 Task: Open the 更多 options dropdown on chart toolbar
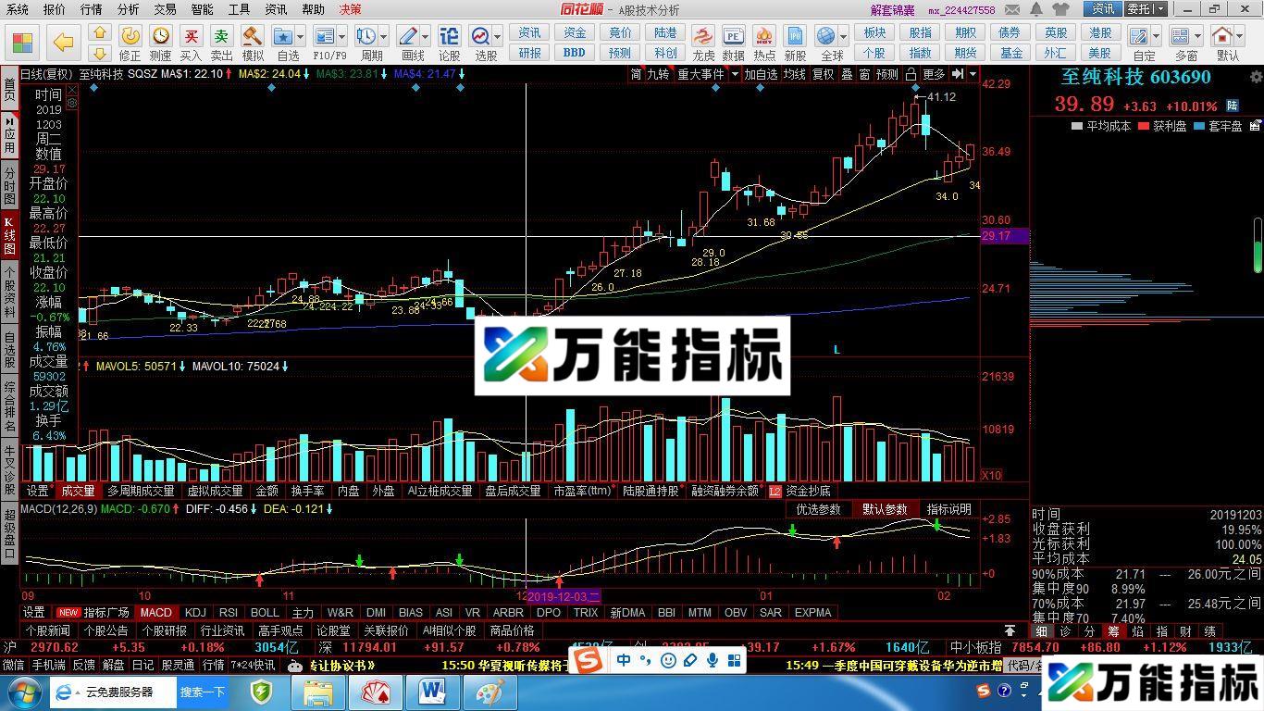click(x=933, y=75)
